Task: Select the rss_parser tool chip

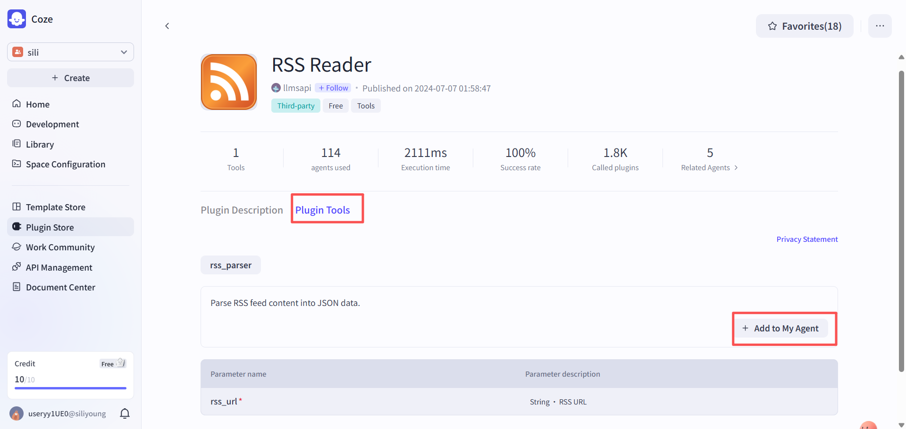Action: 231,265
